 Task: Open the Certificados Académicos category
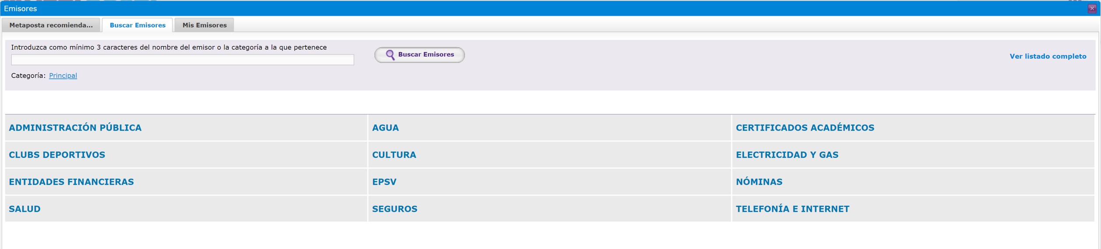[805, 128]
